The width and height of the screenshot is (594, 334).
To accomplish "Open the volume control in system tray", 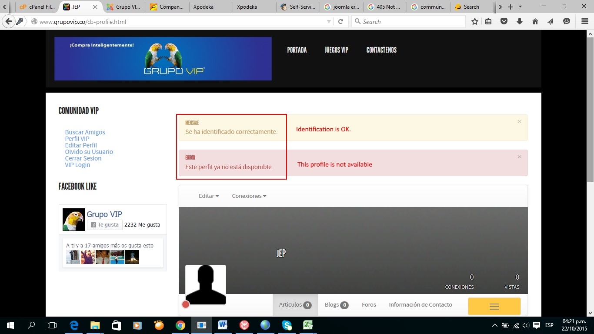I will (526, 325).
